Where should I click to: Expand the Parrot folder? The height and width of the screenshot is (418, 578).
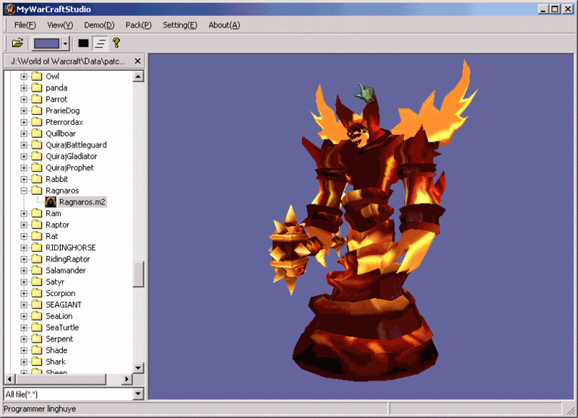[24, 100]
